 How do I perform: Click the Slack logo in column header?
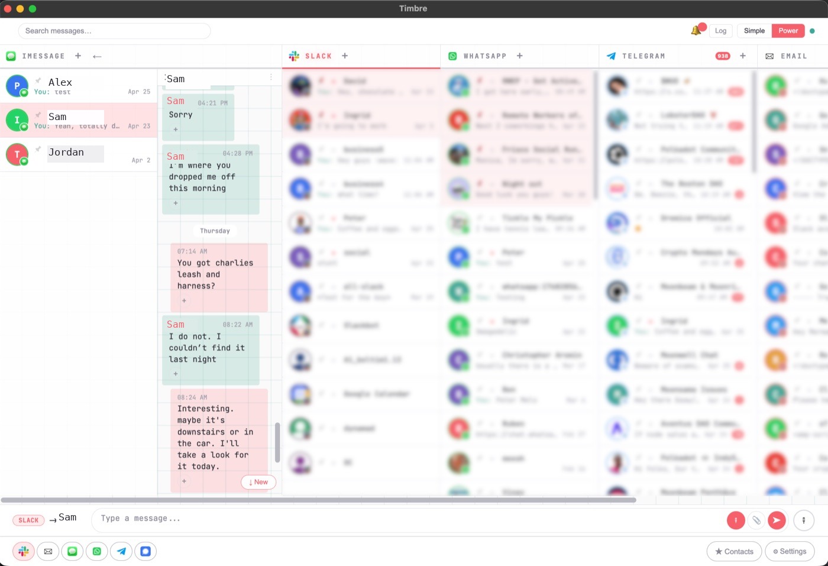[x=294, y=56]
